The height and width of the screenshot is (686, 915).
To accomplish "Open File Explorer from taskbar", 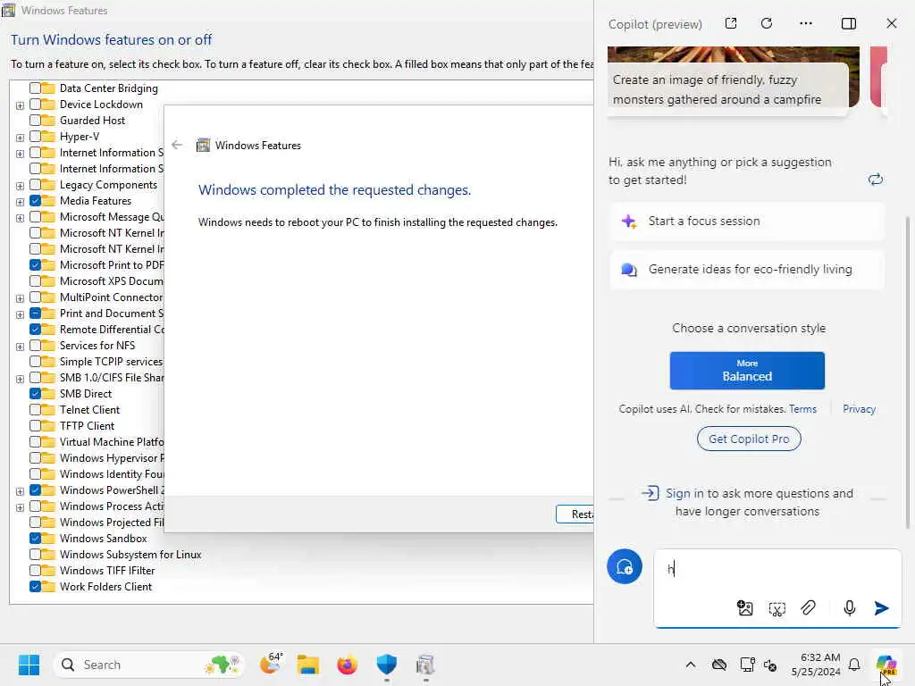I will (308, 665).
